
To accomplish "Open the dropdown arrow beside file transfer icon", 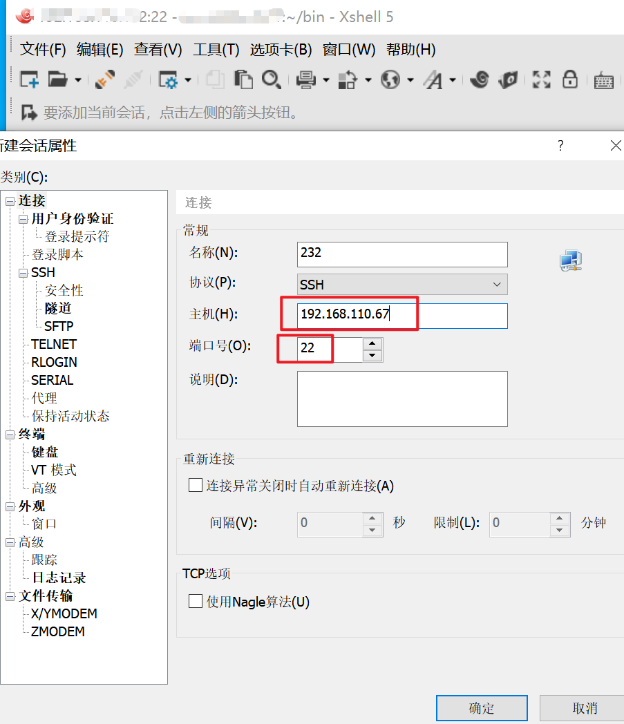I will (368, 80).
